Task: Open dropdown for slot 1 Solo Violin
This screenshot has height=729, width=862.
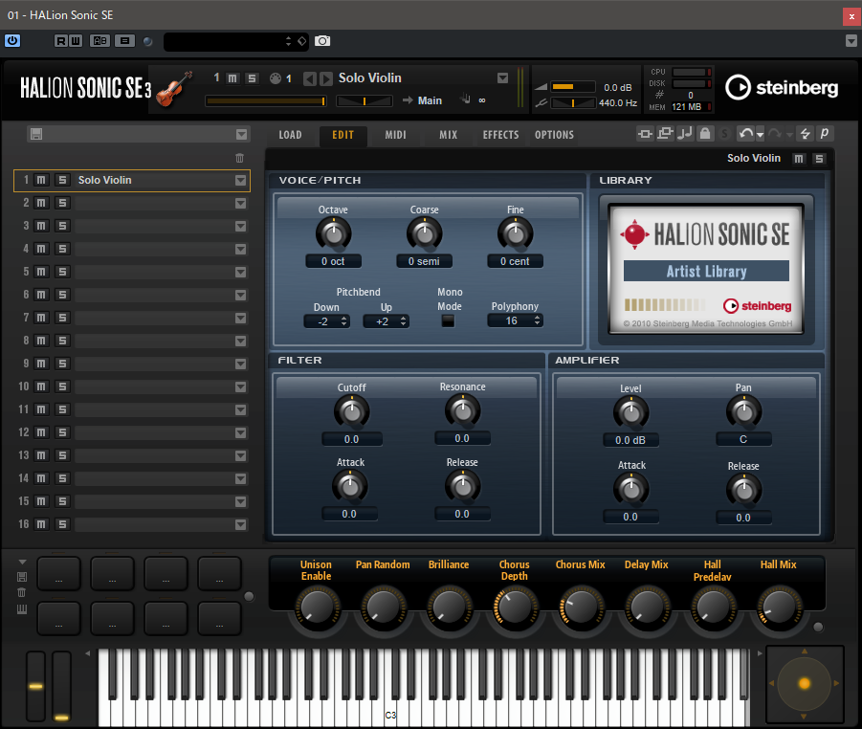Action: [240, 180]
